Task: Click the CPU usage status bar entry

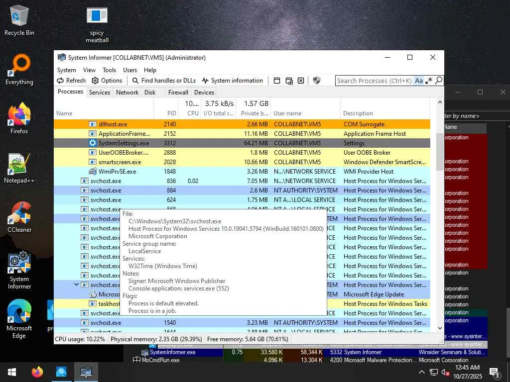Action: coord(80,339)
